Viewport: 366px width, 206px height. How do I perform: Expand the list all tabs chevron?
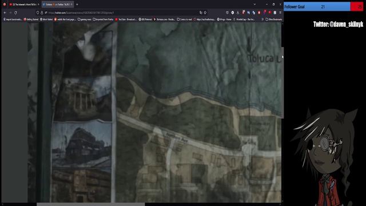254,5
